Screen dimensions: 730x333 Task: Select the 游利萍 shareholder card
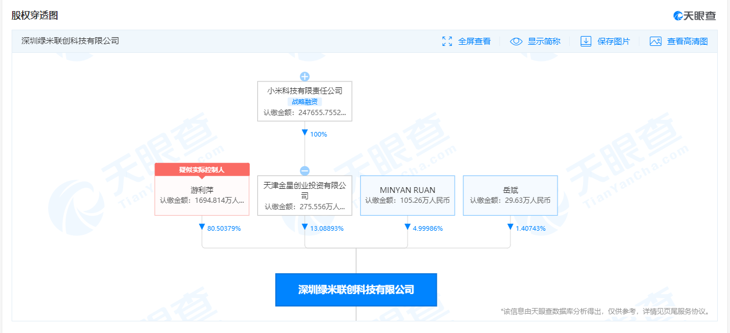202,195
